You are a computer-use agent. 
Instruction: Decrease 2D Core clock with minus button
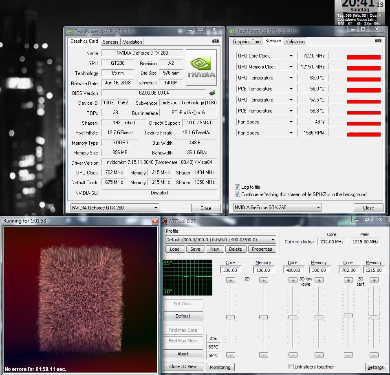(x=231, y=355)
